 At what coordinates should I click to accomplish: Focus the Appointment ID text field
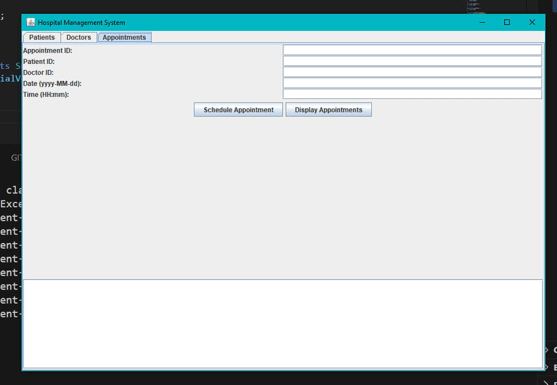click(x=412, y=50)
